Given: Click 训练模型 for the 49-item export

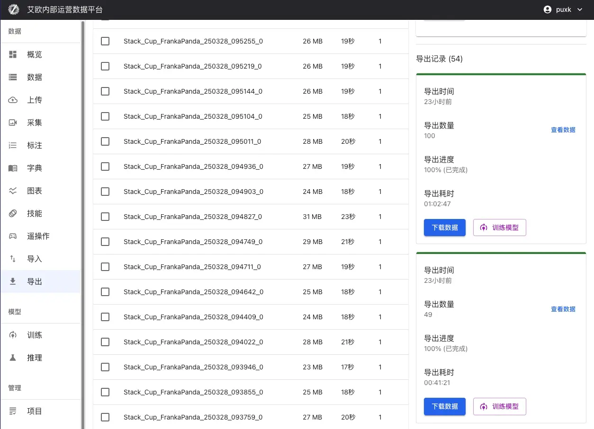Looking at the screenshot, I should click(x=500, y=406).
